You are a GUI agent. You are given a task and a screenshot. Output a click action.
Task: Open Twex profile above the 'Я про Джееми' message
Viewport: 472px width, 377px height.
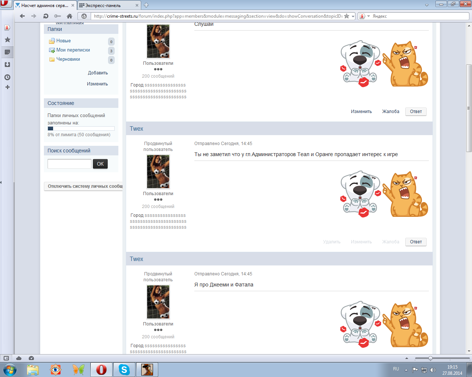coord(136,259)
